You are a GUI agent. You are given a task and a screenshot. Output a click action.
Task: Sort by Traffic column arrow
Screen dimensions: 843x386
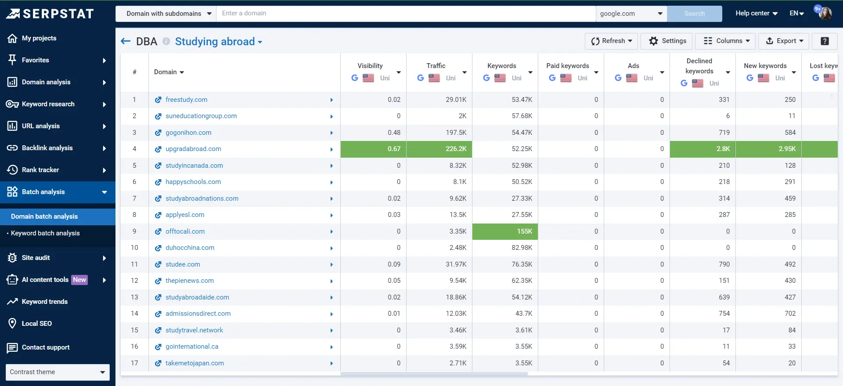pyautogui.click(x=465, y=72)
